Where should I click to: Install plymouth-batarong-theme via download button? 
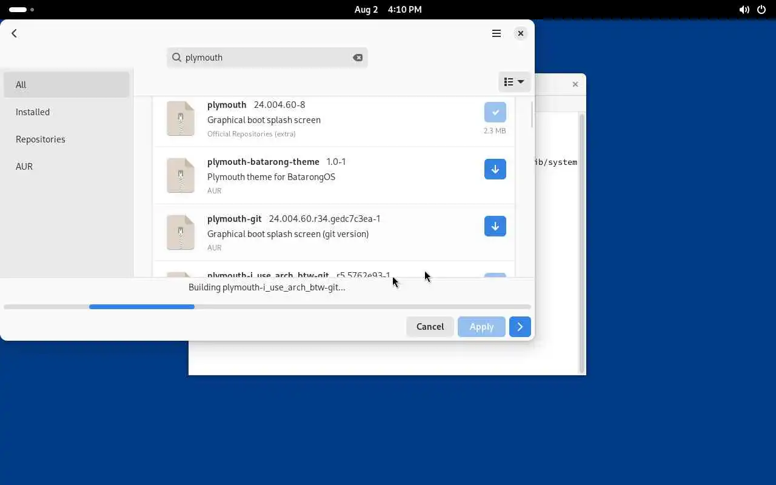click(495, 169)
